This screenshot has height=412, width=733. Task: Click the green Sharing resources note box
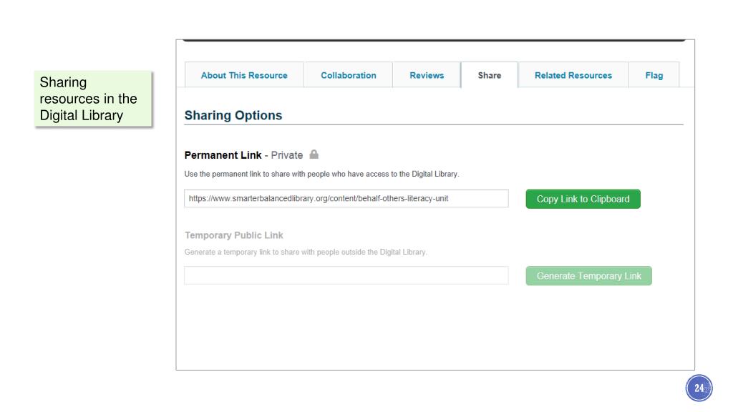pos(93,99)
